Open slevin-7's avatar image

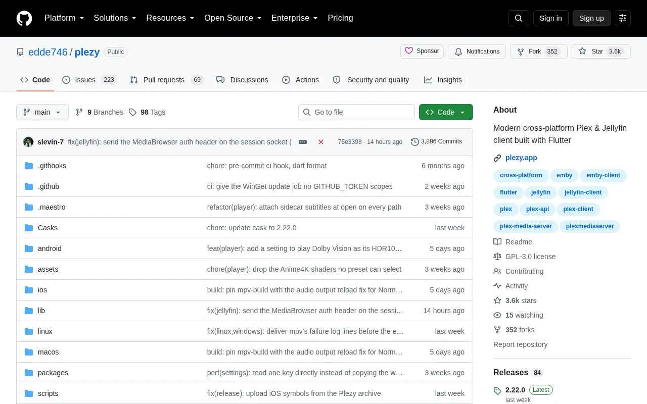click(x=28, y=142)
